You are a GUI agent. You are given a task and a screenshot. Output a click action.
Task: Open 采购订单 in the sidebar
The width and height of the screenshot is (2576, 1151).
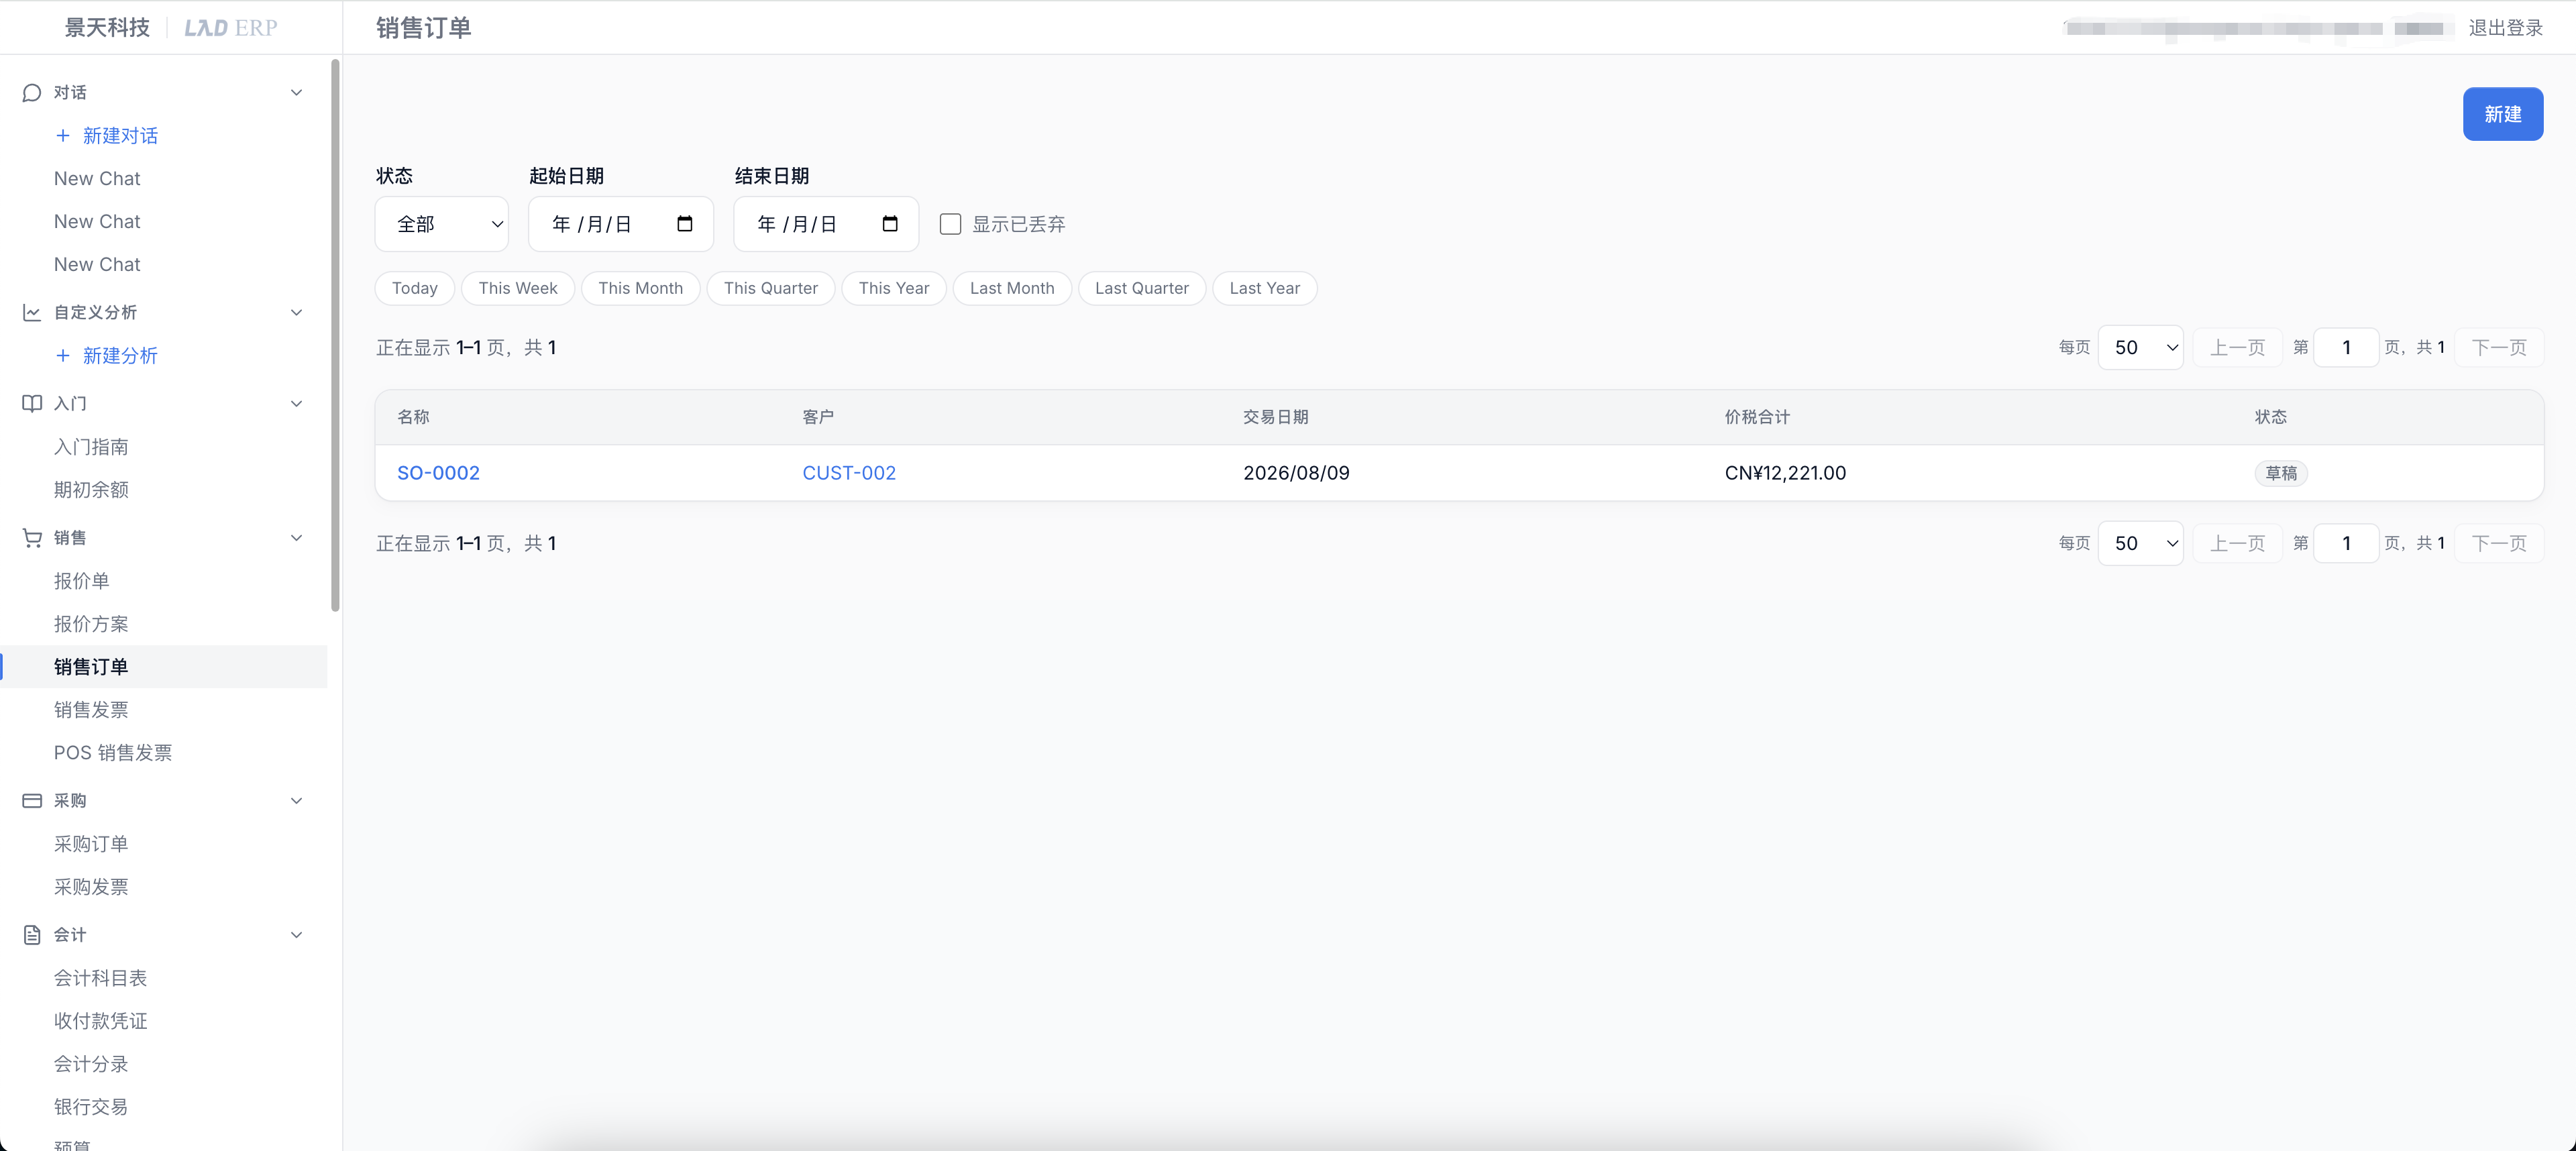click(91, 843)
